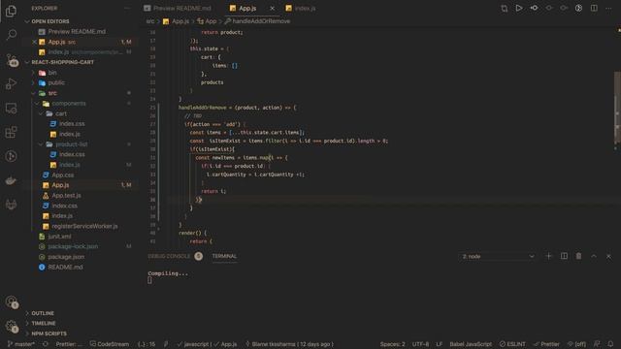Click Explorer panel more actions ellipsis
The image size is (621, 349).
pyautogui.click(x=127, y=8)
